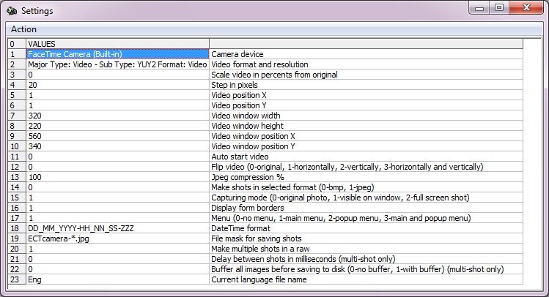Select the Major Type: Video format value cell
The height and width of the screenshot is (297, 549).
[117, 64]
